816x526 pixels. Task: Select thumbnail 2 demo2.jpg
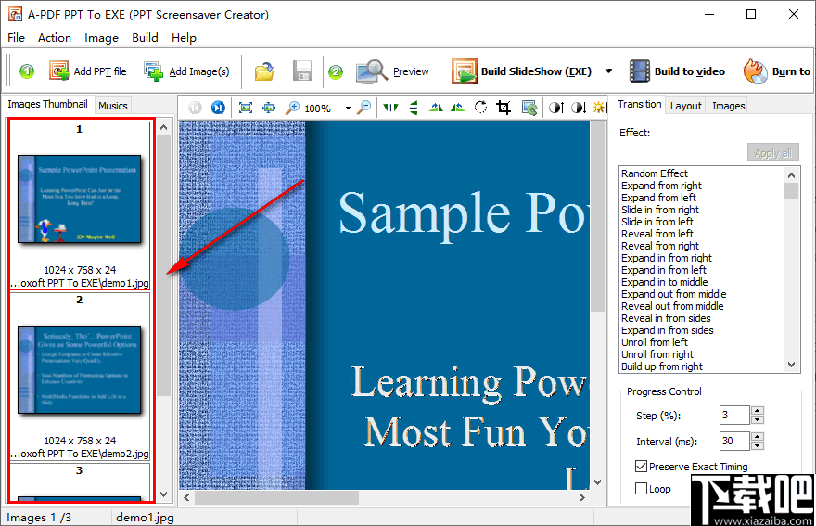pyautogui.click(x=80, y=377)
